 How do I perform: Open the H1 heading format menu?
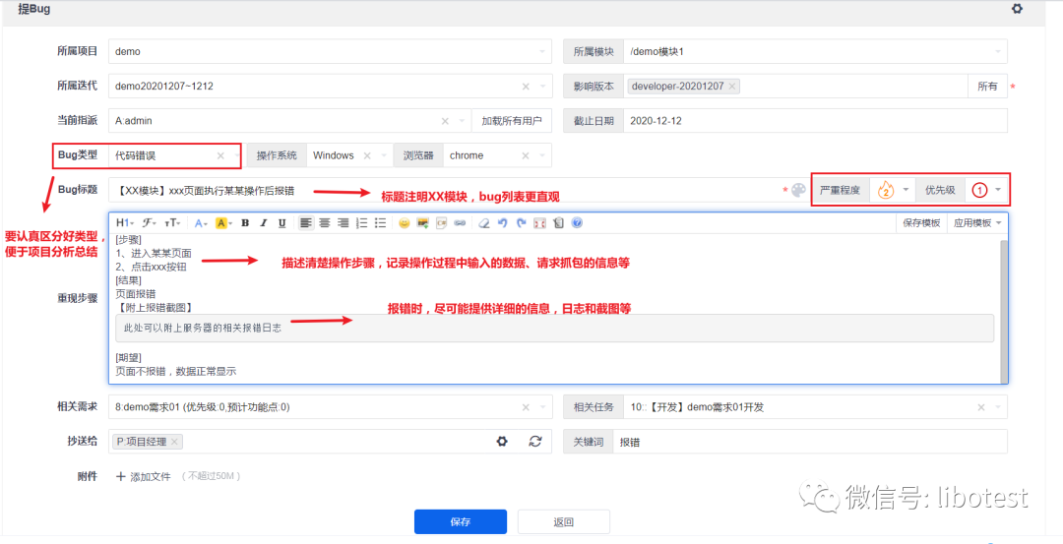[x=125, y=223]
